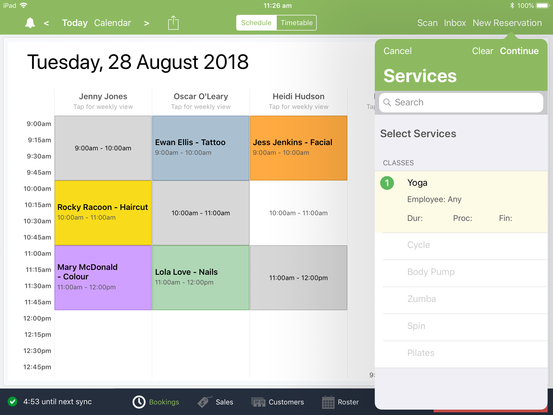This screenshot has height=415, width=553.
Task: Open the Roster calendar icon
Action: [x=328, y=402]
